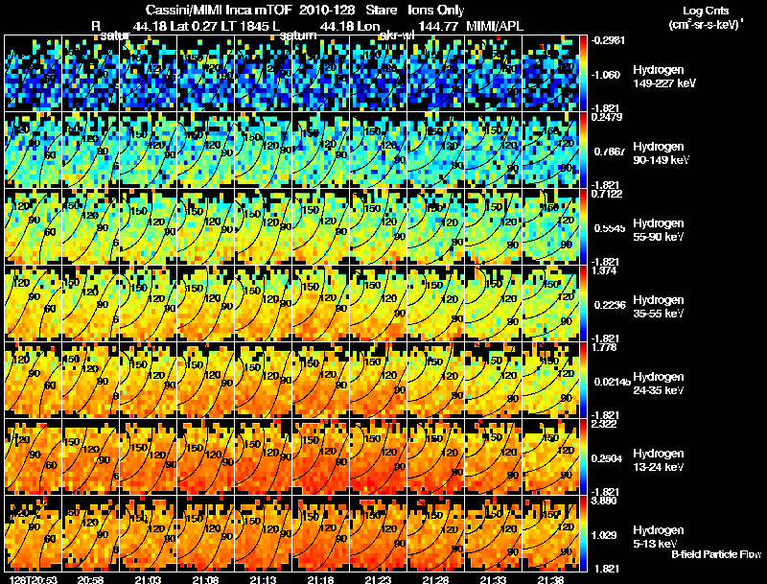This screenshot has height=584, width=767.
Task: Open the 55-90 keV panel at 21:03
Action: (149, 226)
